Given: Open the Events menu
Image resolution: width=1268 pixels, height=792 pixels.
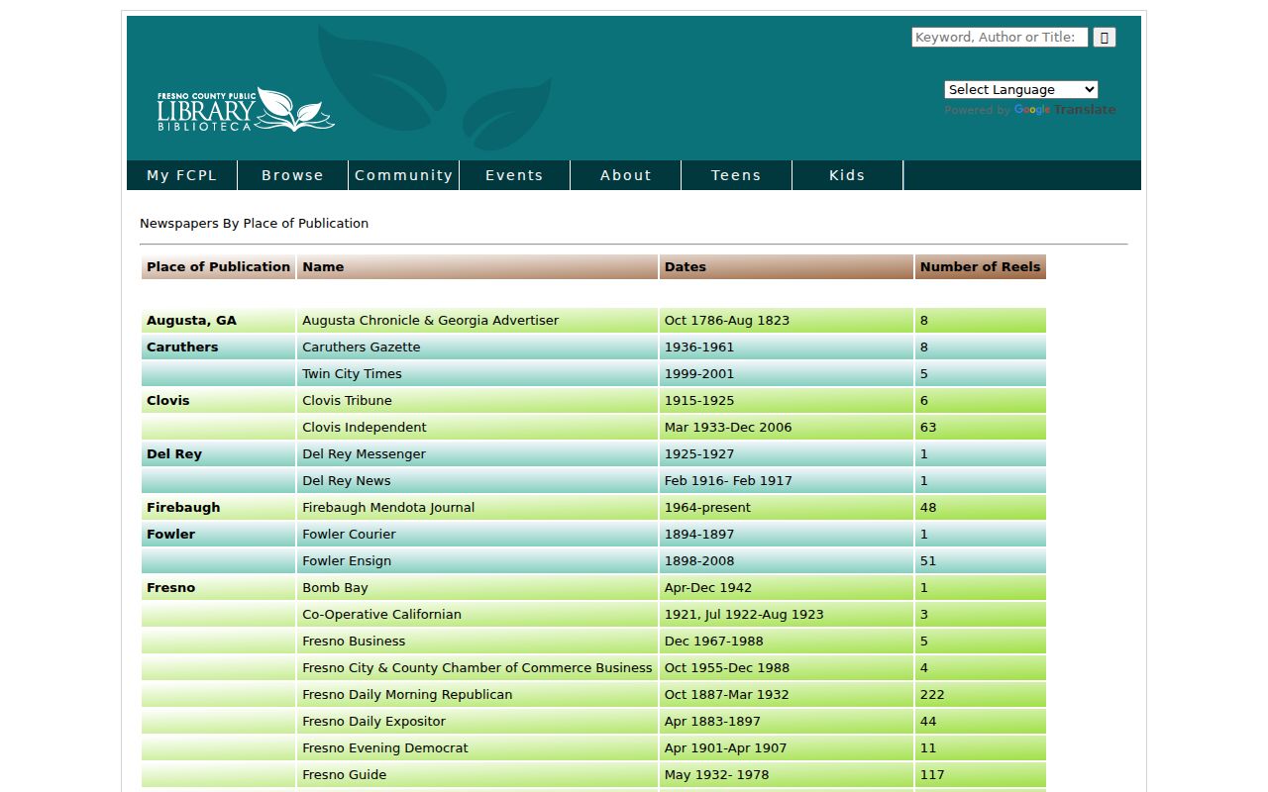Looking at the screenshot, I should (515, 175).
